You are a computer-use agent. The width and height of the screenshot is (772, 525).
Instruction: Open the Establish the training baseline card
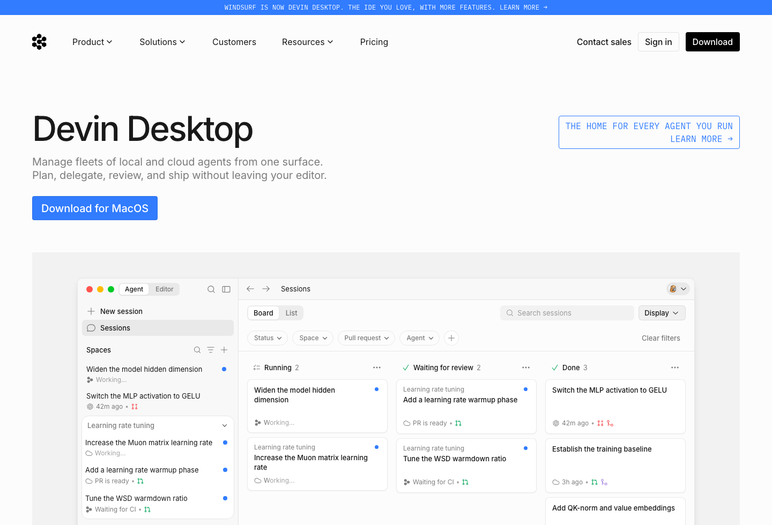tap(615, 466)
